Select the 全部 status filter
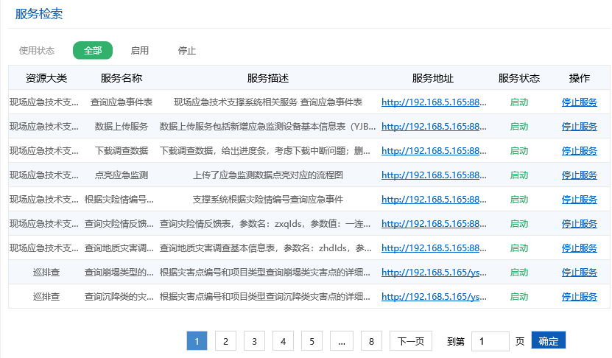The width and height of the screenshot is (612, 358). [93, 51]
